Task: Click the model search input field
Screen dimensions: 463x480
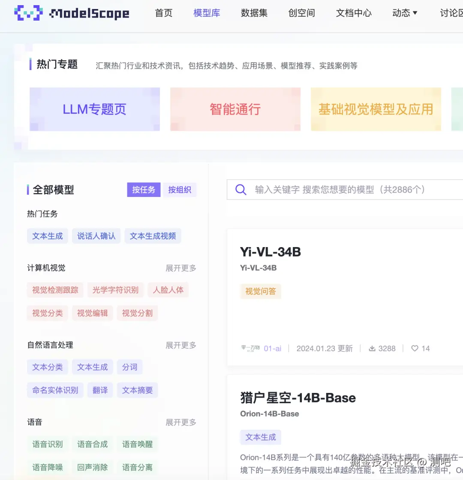Action: click(345, 190)
